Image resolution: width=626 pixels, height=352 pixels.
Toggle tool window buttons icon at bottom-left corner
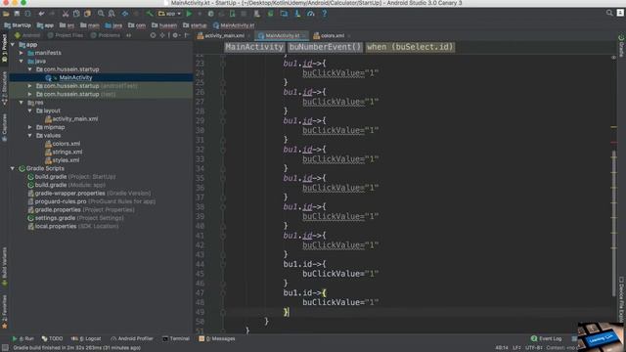(5, 348)
